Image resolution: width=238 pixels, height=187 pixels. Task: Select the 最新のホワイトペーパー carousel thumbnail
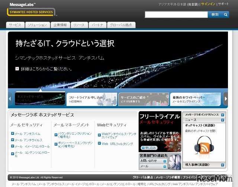[195, 99]
